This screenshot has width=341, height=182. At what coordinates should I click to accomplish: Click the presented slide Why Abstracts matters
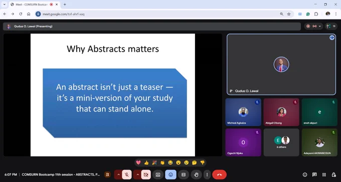[113, 95]
